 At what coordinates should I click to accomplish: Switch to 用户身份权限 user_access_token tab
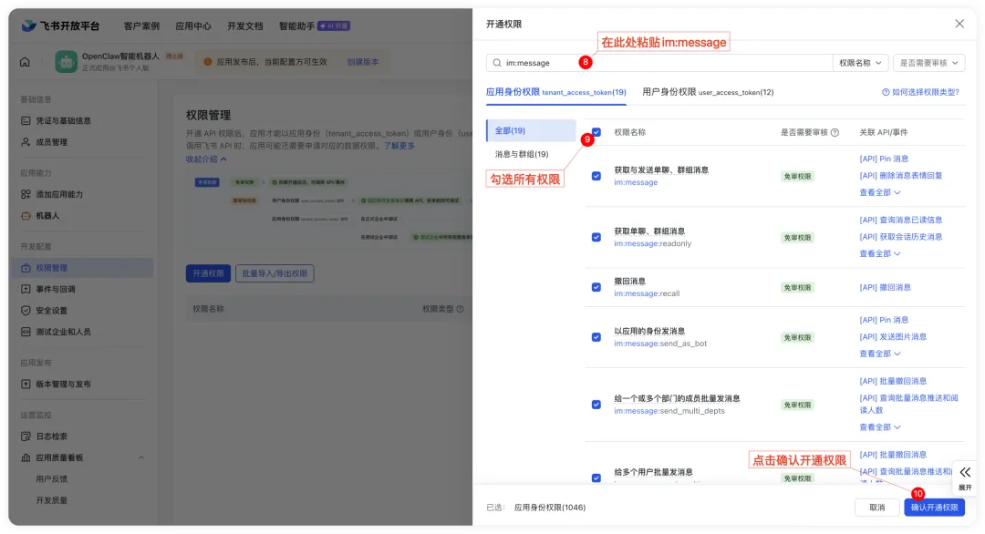pyautogui.click(x=708, y=92)
